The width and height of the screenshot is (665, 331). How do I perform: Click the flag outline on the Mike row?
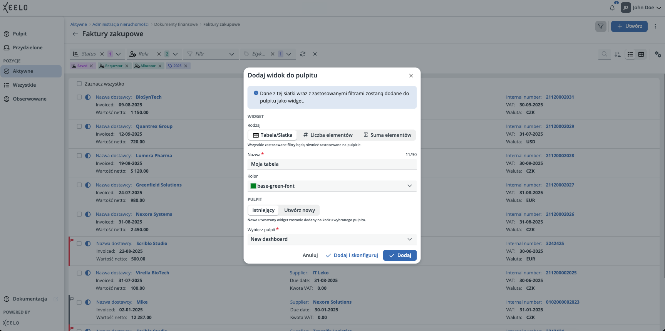tap(72, 299)
